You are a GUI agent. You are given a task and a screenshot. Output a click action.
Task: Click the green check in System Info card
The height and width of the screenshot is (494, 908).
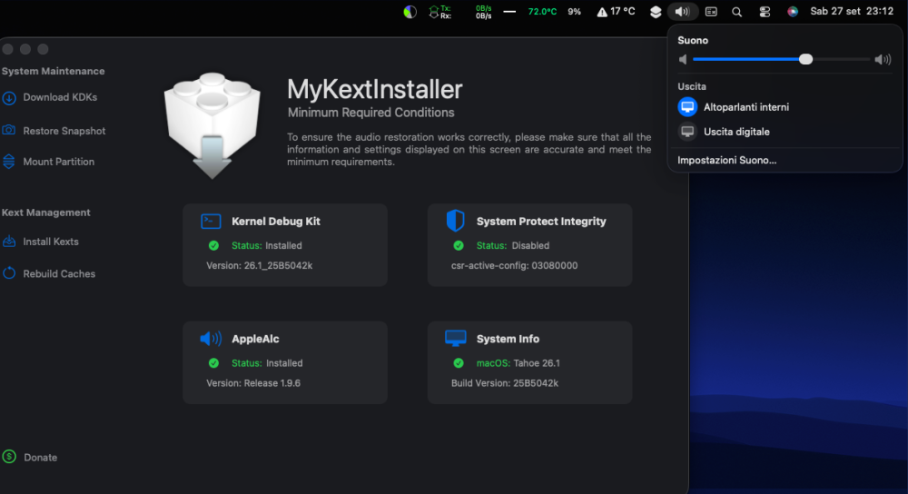pos(459,363)
